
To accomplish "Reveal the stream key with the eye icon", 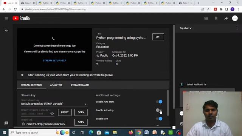I will tap(52, 113).
